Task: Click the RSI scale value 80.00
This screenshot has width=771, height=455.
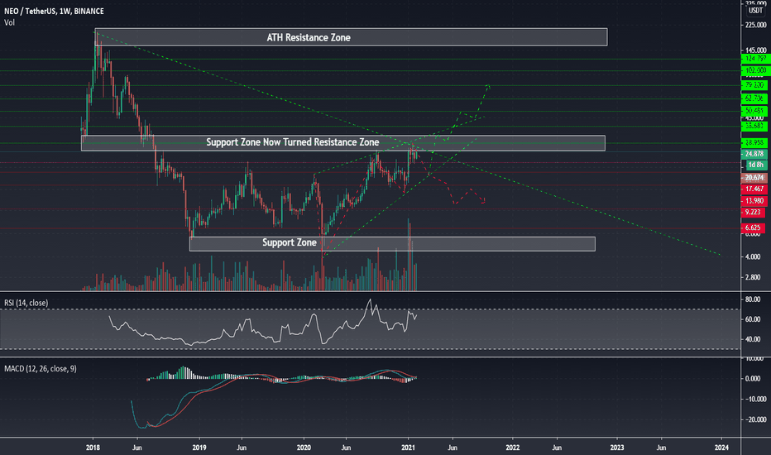Action: pyautogui.click(x=752, y=299)
